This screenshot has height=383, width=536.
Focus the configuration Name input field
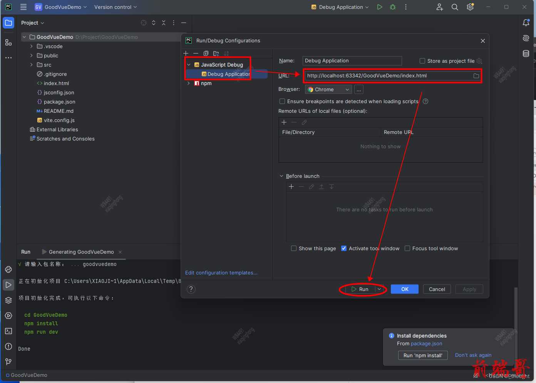pos(352,61)
